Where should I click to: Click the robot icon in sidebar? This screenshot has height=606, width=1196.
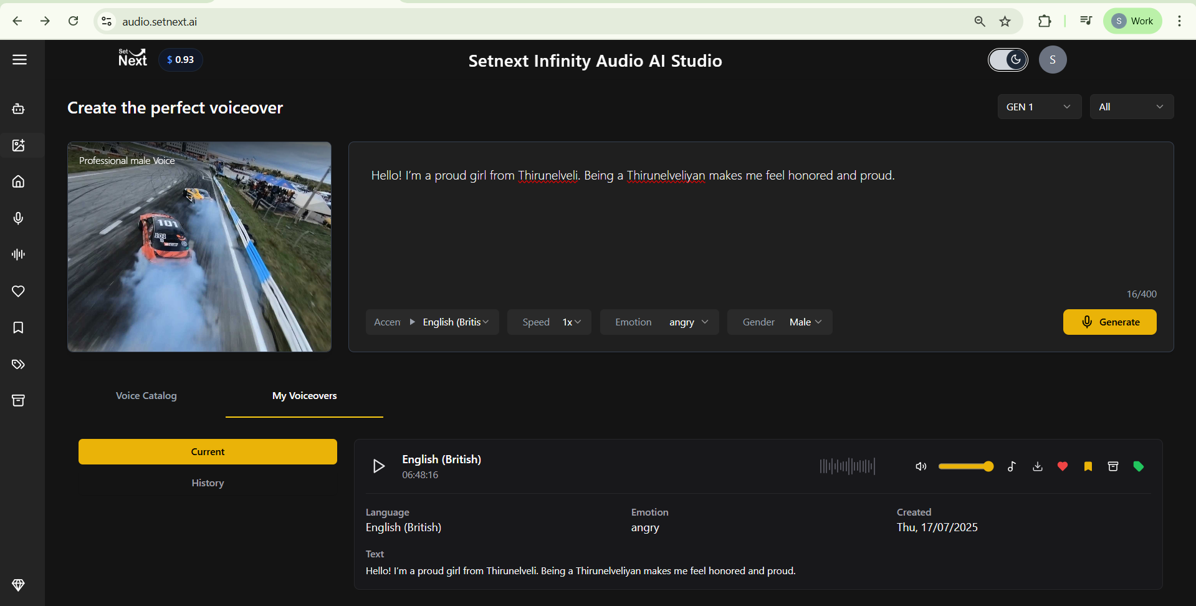tap(19, 109)
